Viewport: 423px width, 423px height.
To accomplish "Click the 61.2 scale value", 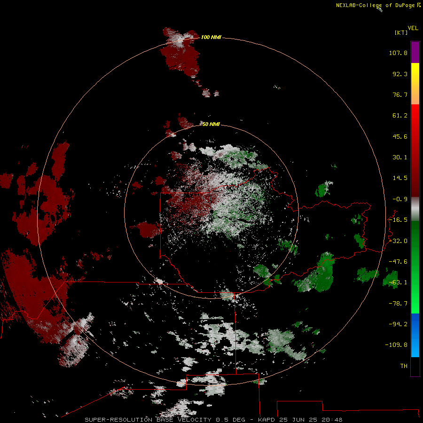I will (x=400, y=116).
